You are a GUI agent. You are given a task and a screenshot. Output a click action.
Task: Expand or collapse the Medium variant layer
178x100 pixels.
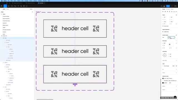3,62
